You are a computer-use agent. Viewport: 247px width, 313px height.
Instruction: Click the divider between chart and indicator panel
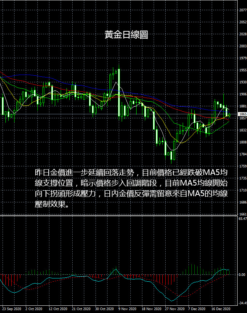(119, 216)
